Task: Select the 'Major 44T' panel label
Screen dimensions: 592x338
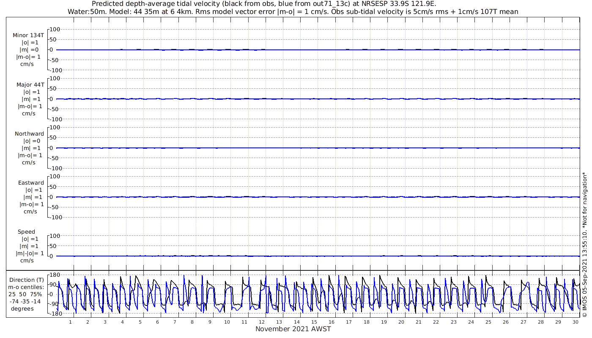Action: coord(30,84)
